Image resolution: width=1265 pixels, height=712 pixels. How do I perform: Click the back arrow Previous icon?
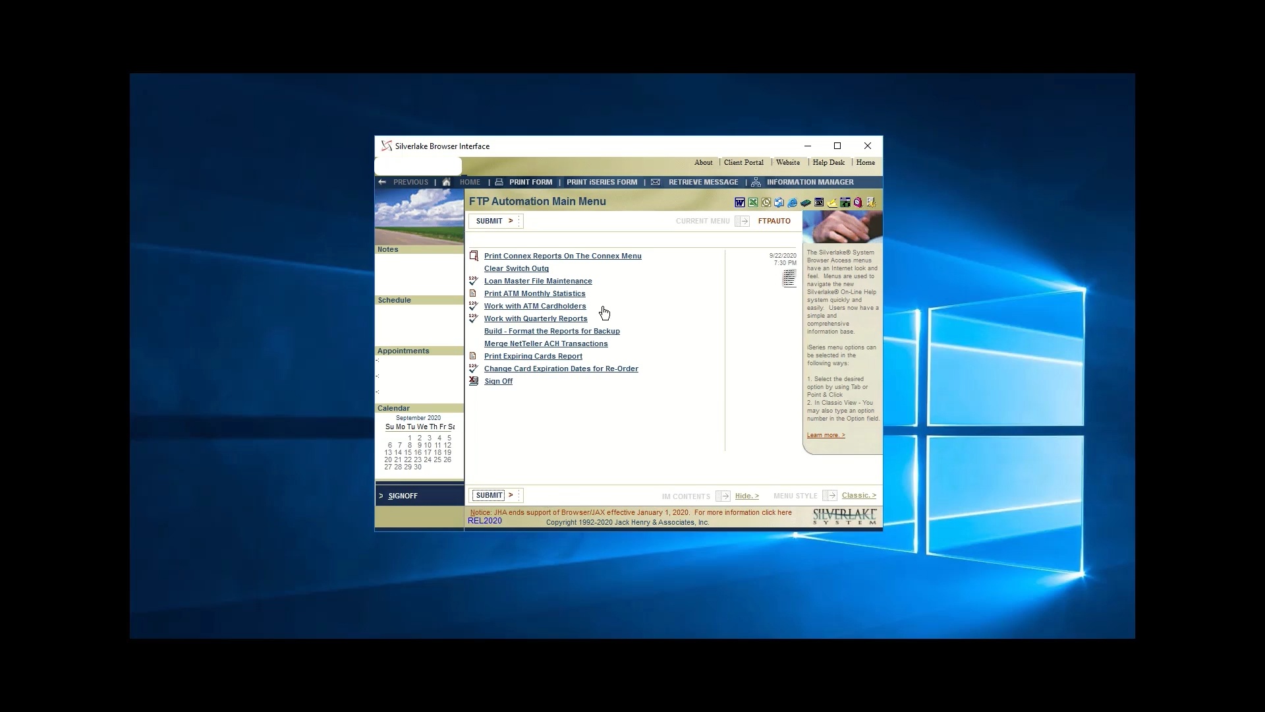coord(382,182)
